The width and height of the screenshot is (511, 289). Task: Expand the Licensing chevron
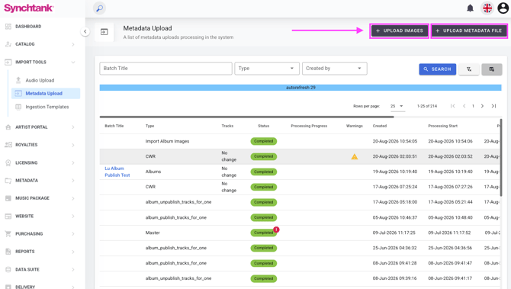73,162
